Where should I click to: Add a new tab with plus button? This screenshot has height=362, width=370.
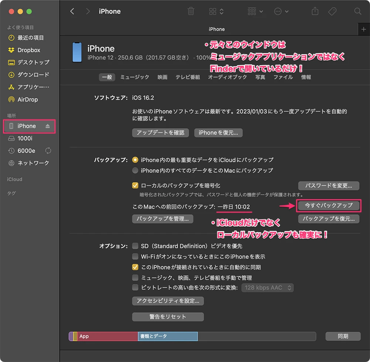pos(364,29)
